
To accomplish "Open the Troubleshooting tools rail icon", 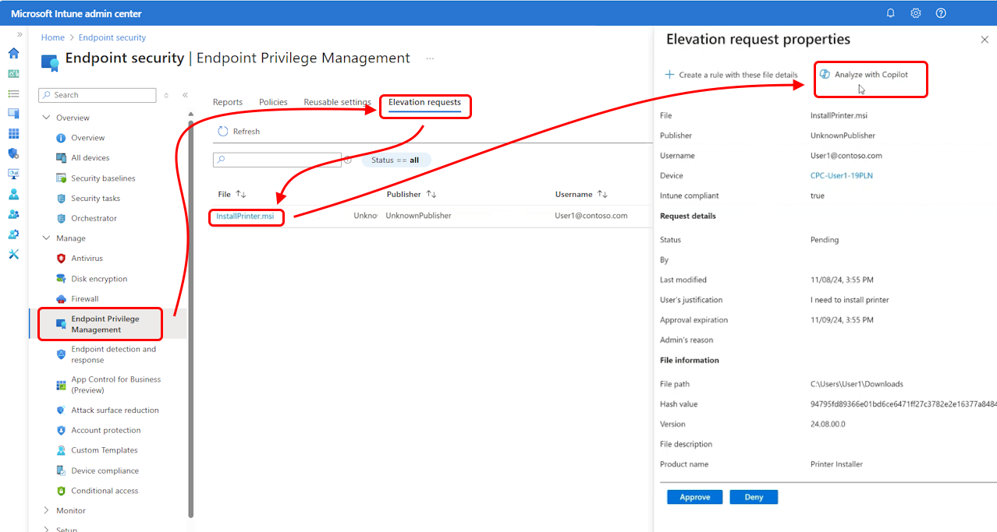I will 13,254.
